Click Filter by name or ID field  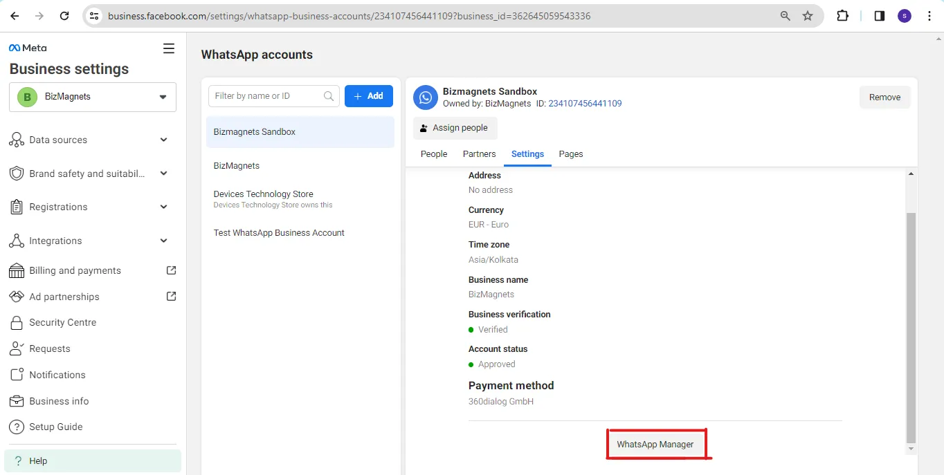[x=274, y=96]
